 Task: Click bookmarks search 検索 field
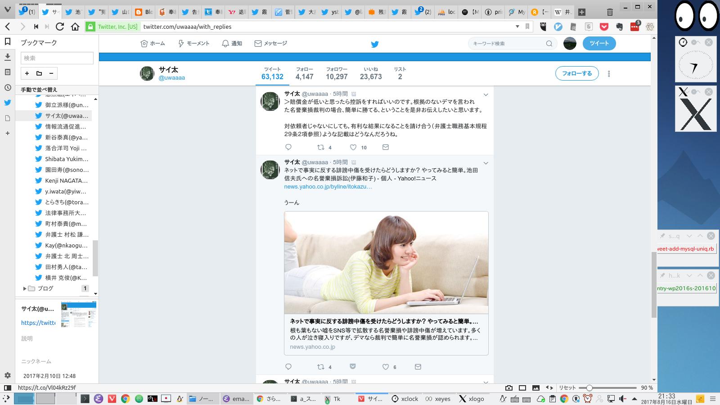coord(57,58)
